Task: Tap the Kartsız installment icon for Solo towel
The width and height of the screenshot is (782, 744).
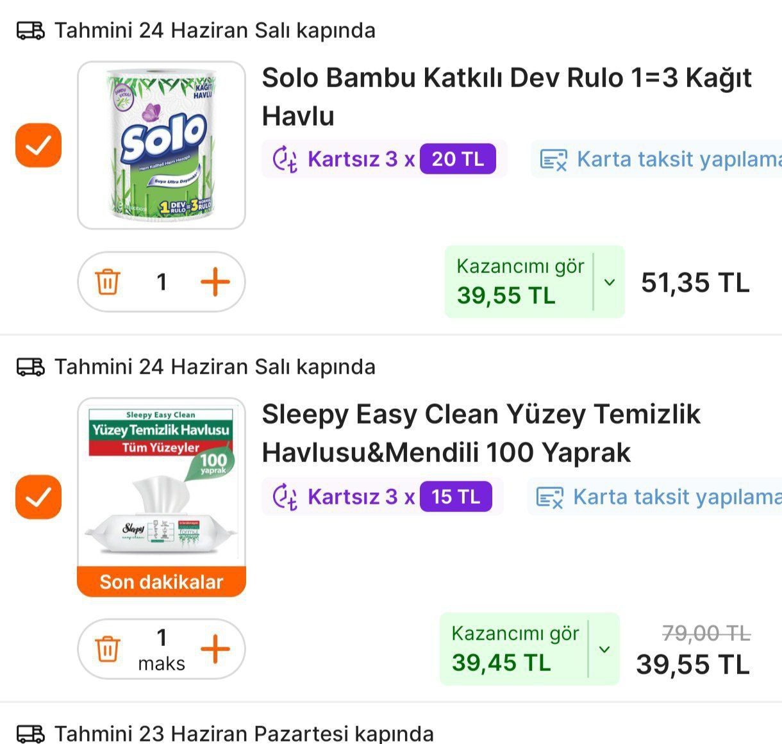Action: (x=285, y=160)
